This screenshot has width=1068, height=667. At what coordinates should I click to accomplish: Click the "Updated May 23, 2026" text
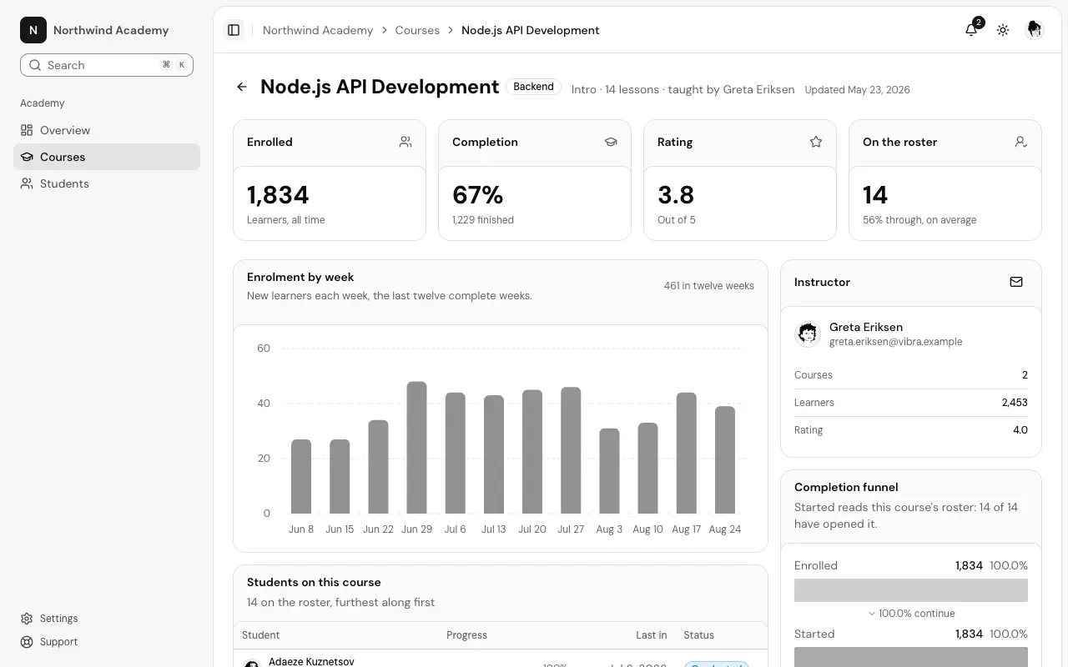click(x=857, y=89)
